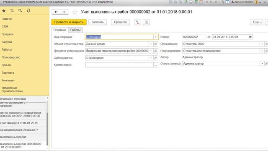The height and width of the screenshot is (151, 268).
Task: Click the Субподрядчик field Стройпортал
Action: pos(117,58)
